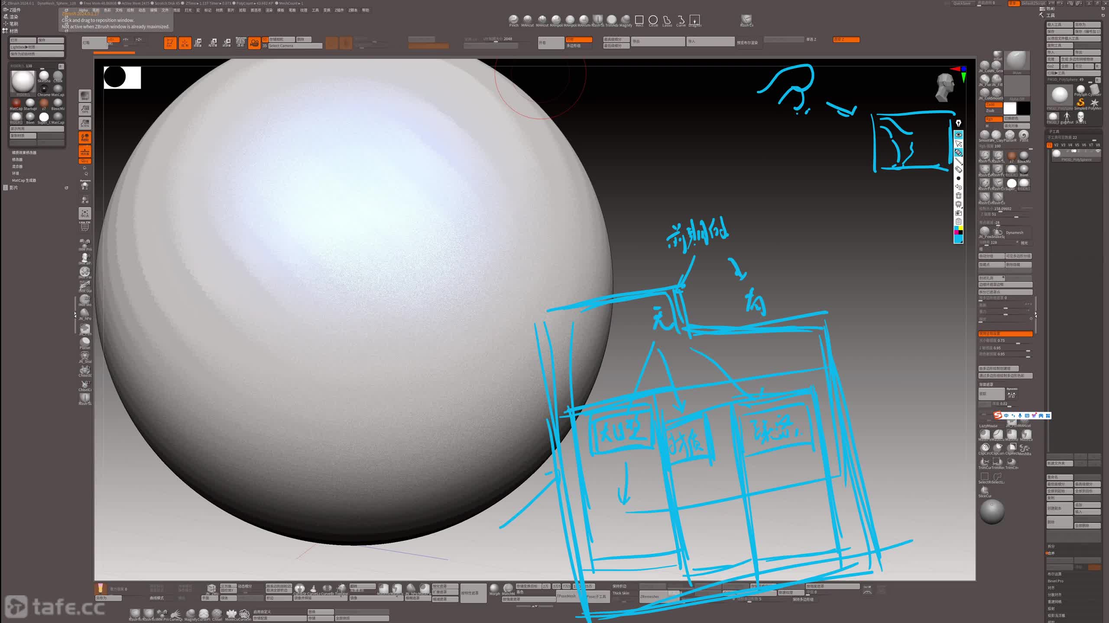Pick the Circle selection shape icon

(x=653, y=20)
